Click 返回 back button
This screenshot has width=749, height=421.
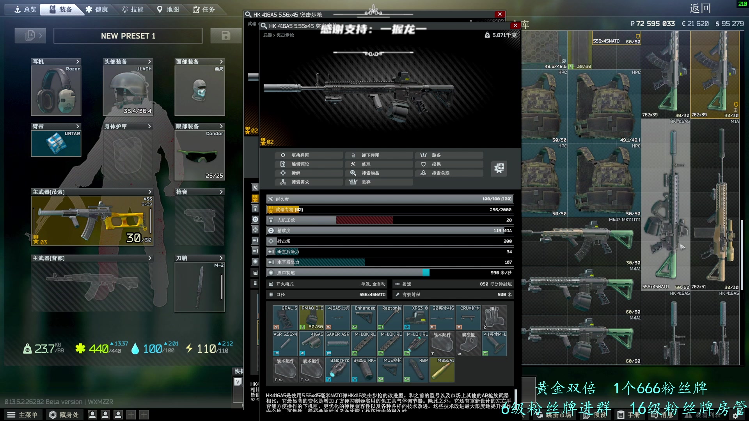tap(700, 9)
